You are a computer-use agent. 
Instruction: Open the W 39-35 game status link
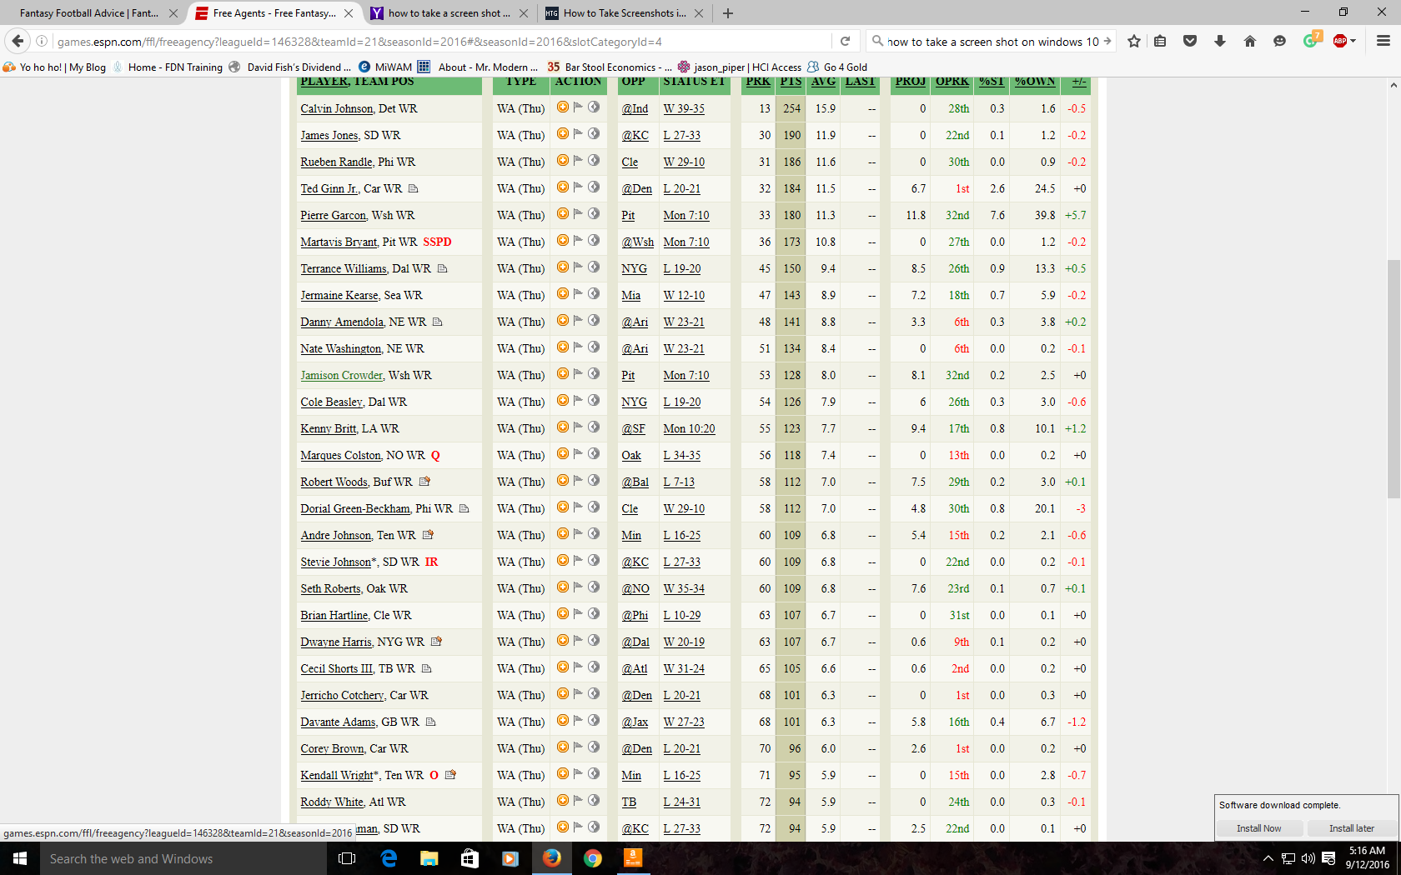[x=684, y=108]
